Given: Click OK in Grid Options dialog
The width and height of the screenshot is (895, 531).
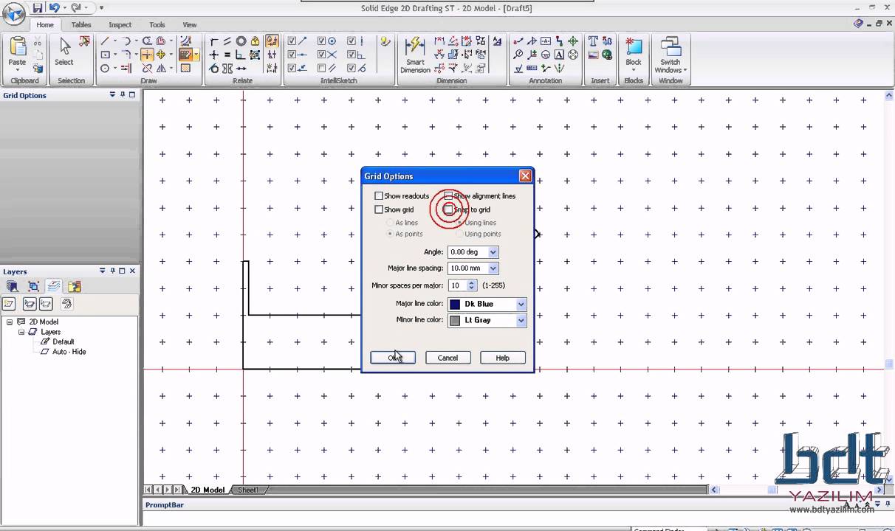Looking at the screenshot, I should coord(393,358).
